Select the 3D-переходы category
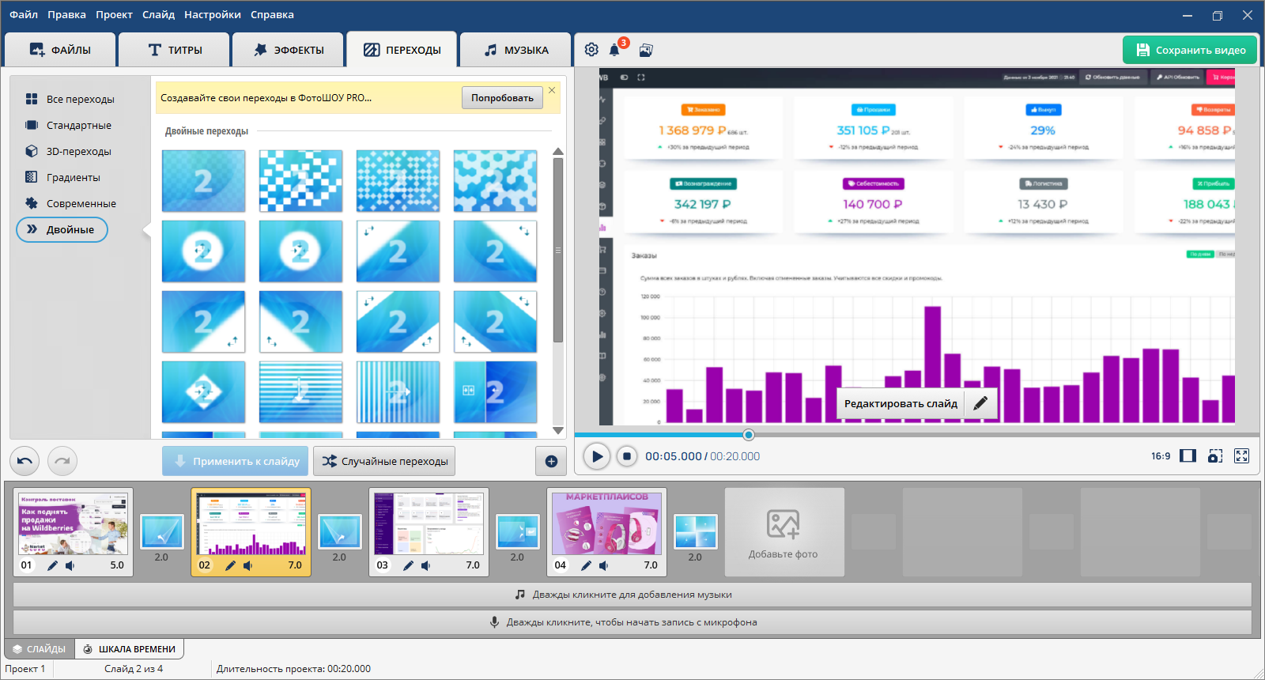 point(78,151)
